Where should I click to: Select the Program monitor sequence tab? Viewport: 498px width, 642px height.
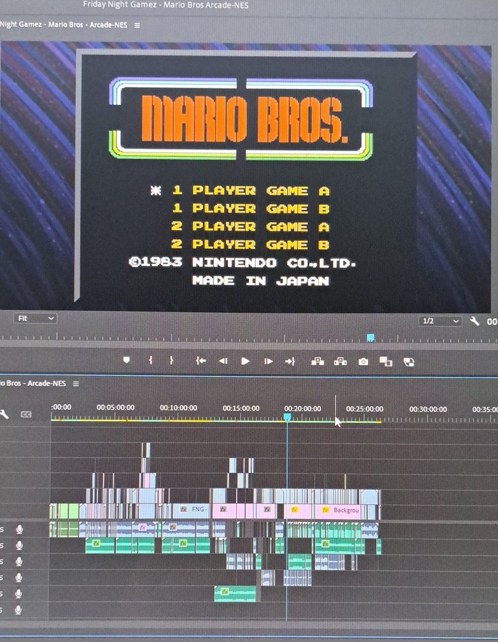[x=64, y=25]
